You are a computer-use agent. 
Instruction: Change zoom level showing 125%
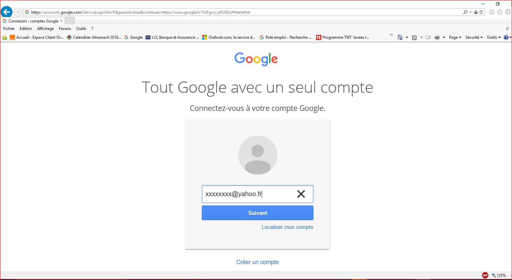tap(499, 275)
